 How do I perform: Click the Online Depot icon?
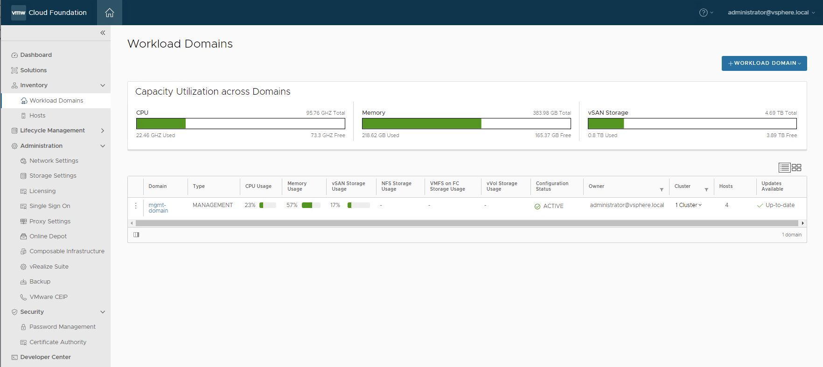[24, 236]
